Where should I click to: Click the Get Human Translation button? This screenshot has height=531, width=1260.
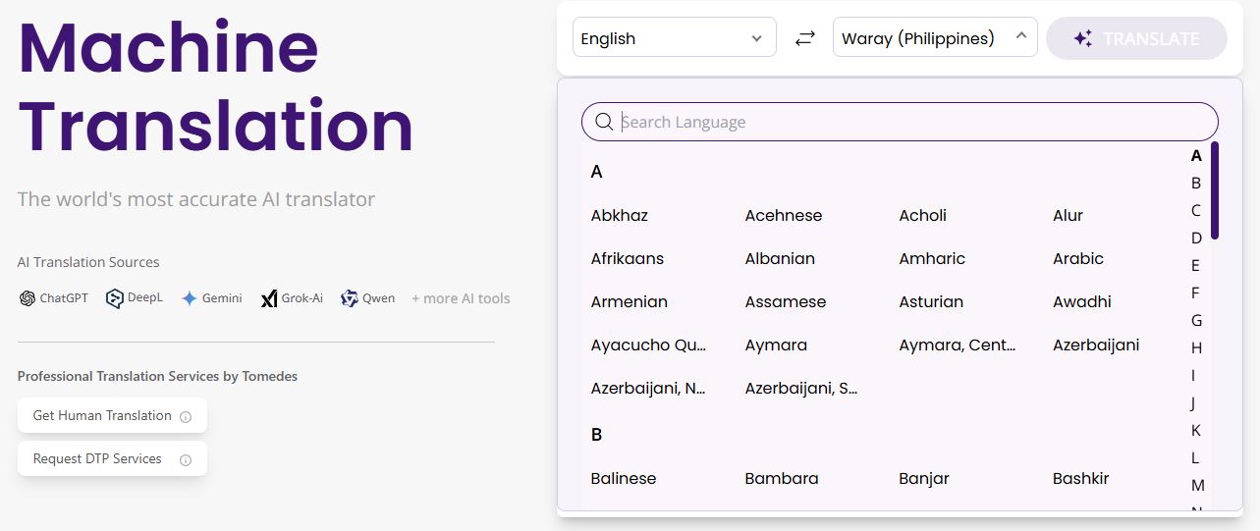click(x=102, y=415)
